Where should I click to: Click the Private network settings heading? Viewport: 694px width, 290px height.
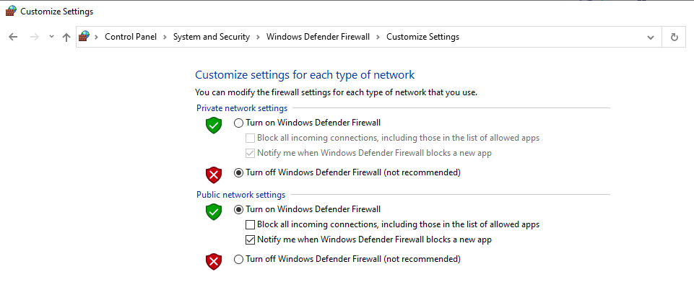pos(242,108)
